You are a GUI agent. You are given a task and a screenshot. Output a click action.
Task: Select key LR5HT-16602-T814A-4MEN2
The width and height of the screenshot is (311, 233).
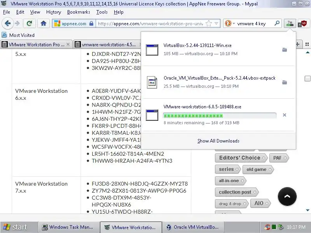[128, 154]
